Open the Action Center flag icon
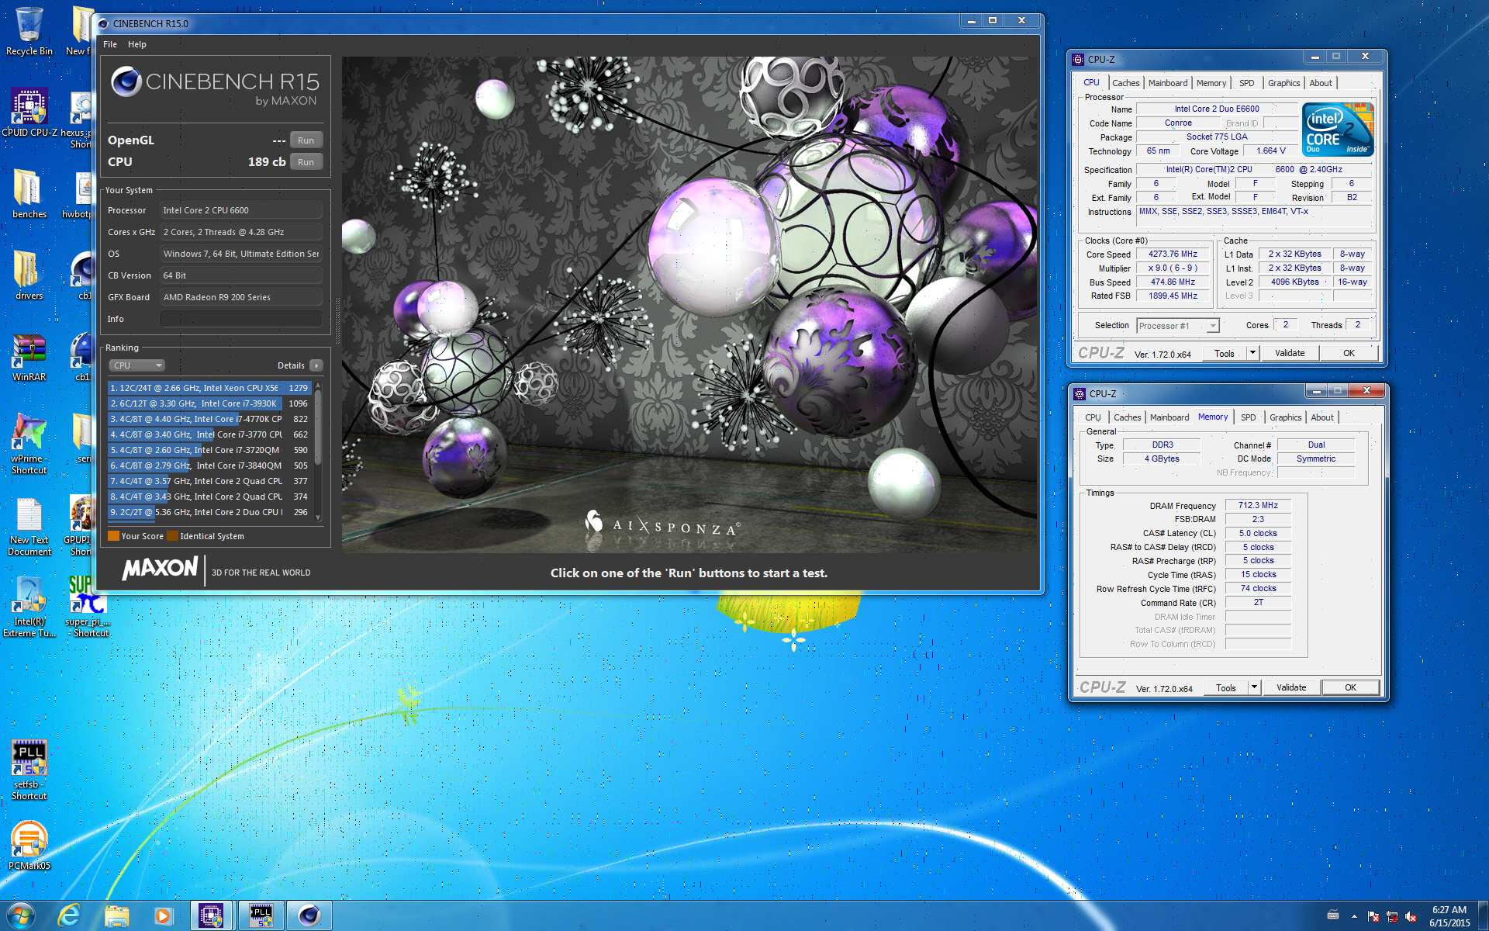The image size is (1489, 931). tap(1373, 917)
